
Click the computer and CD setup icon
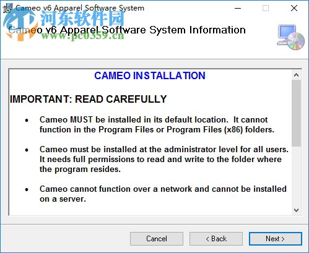290,37
